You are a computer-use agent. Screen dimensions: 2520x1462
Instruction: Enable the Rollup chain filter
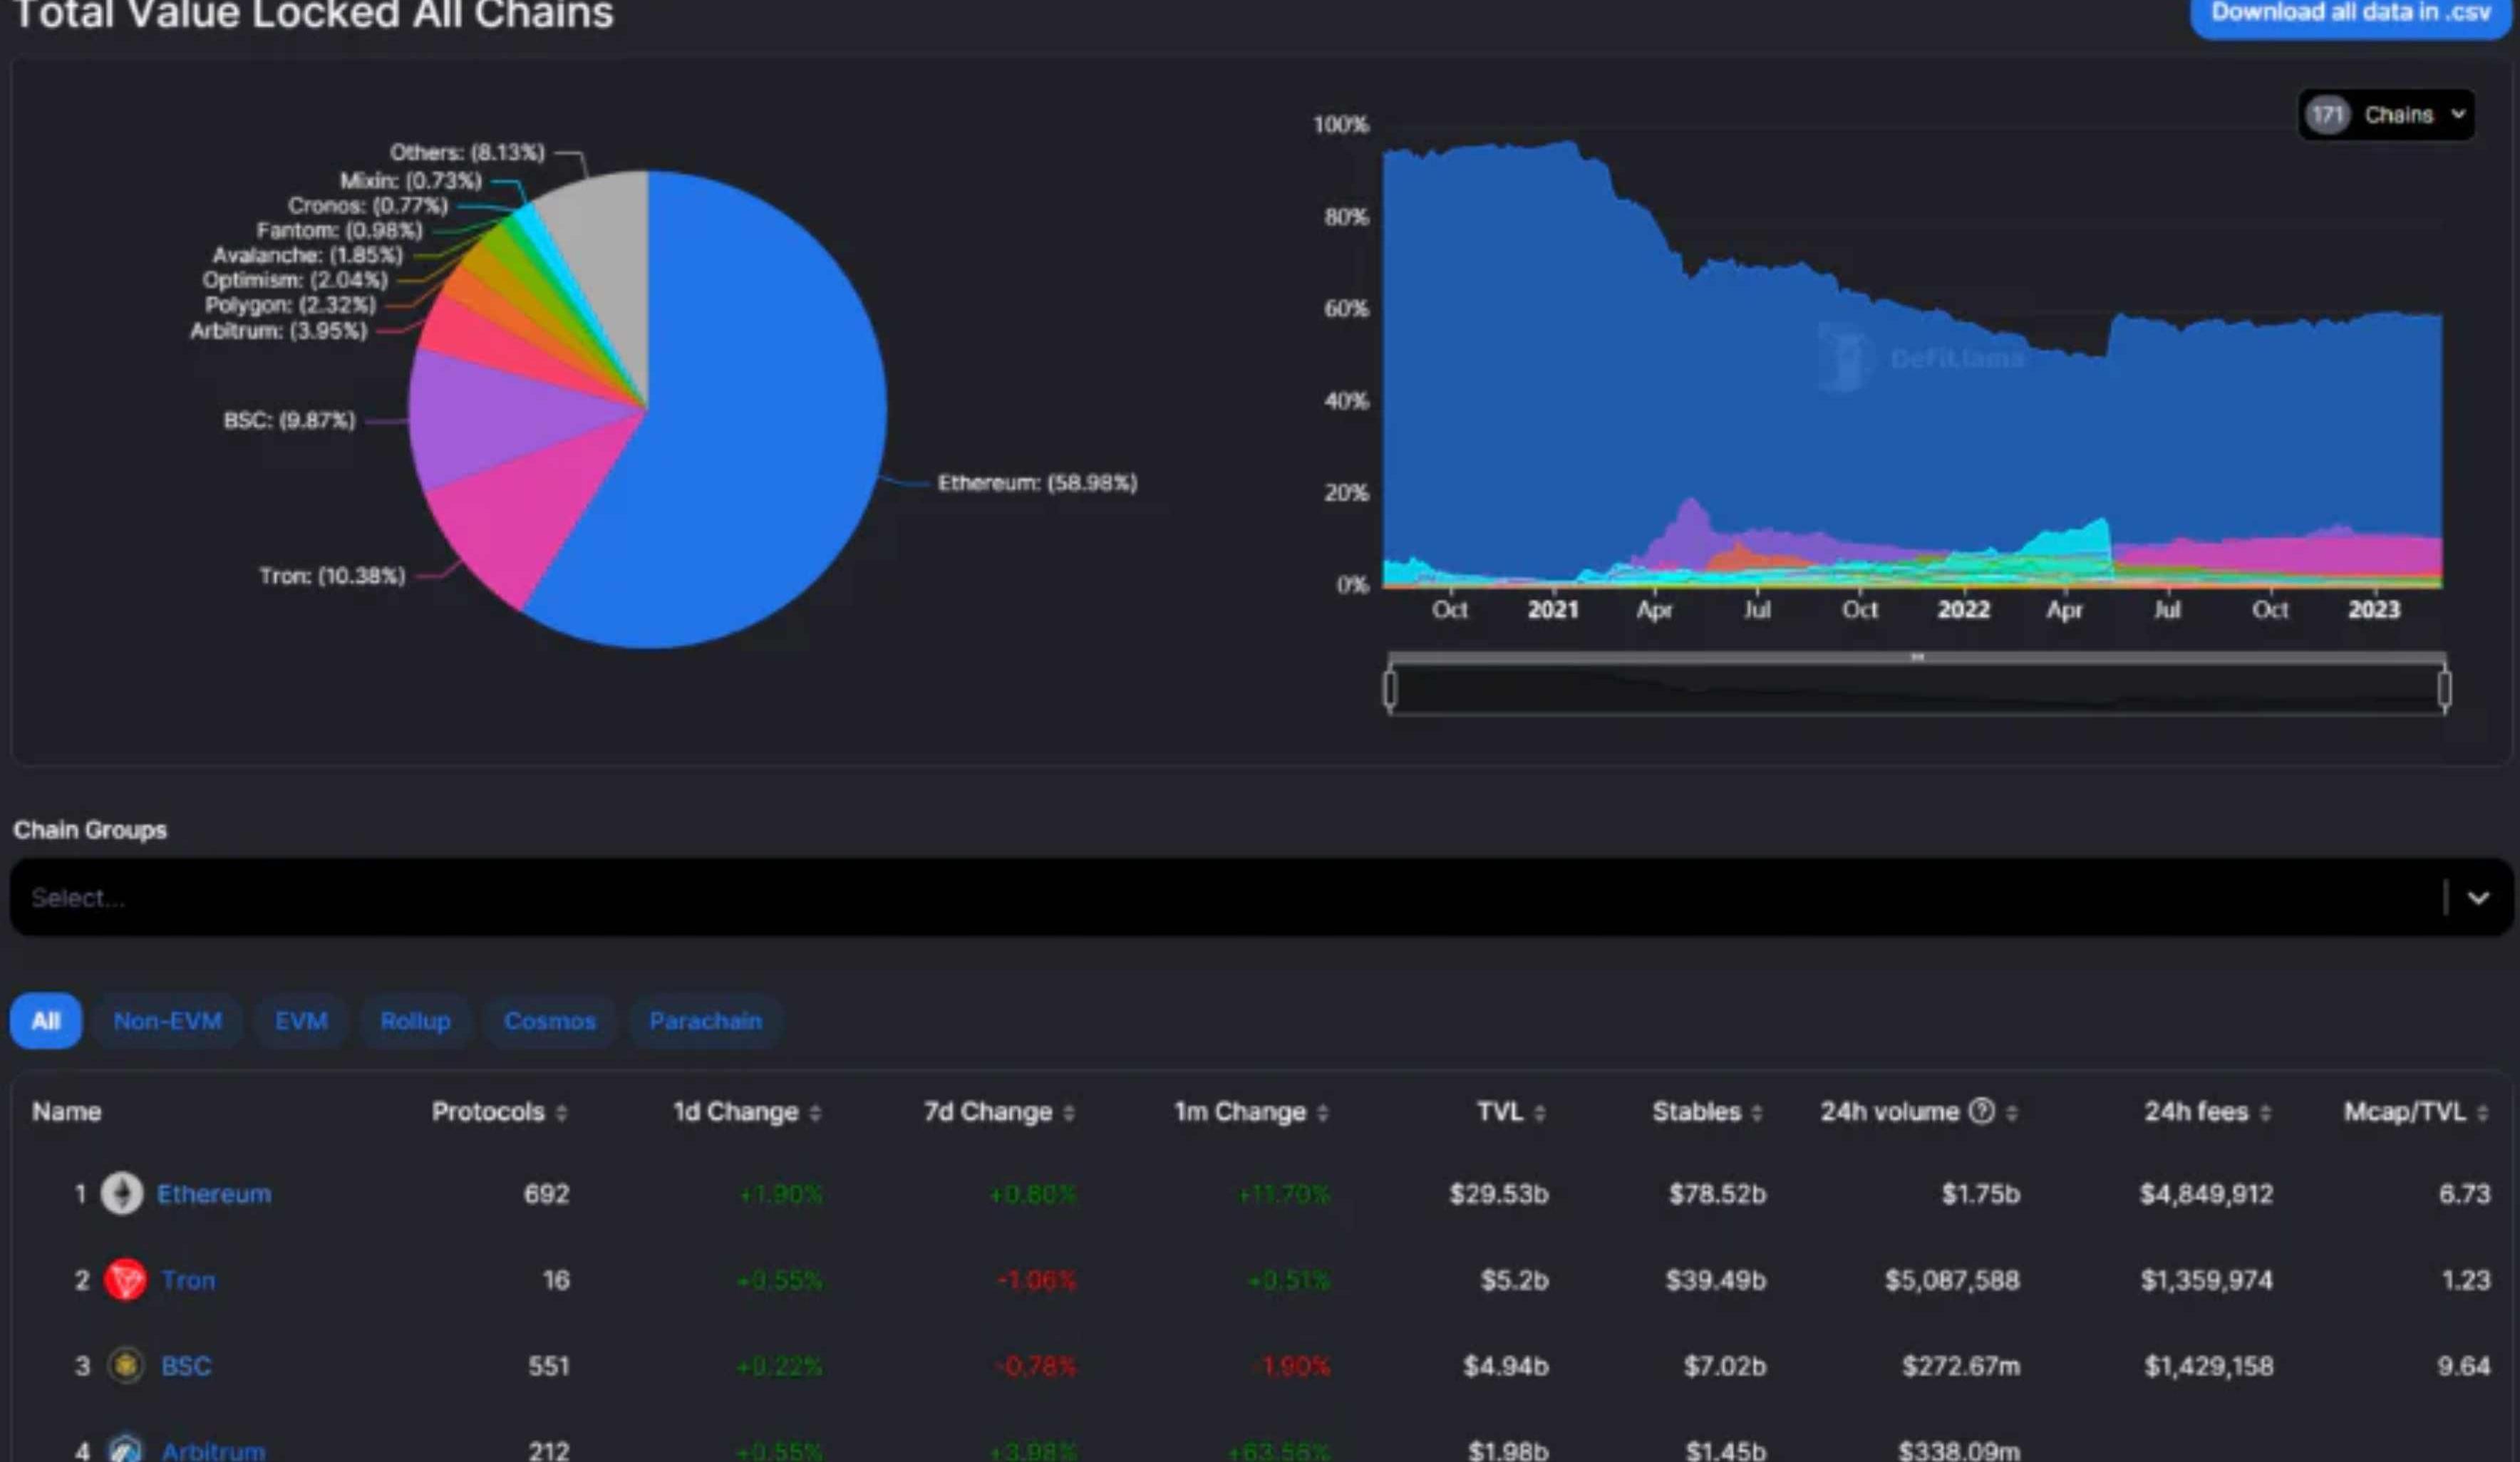[x=415, y=1021]
